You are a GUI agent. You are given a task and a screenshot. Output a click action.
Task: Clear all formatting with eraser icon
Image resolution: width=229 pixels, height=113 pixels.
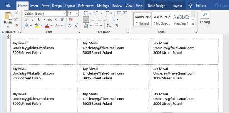point(71,19)
